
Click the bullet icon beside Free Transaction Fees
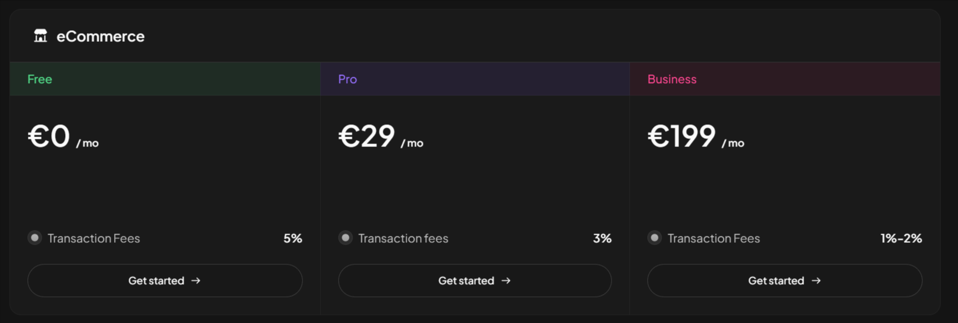pyautogui.click(x=35, y=238)
